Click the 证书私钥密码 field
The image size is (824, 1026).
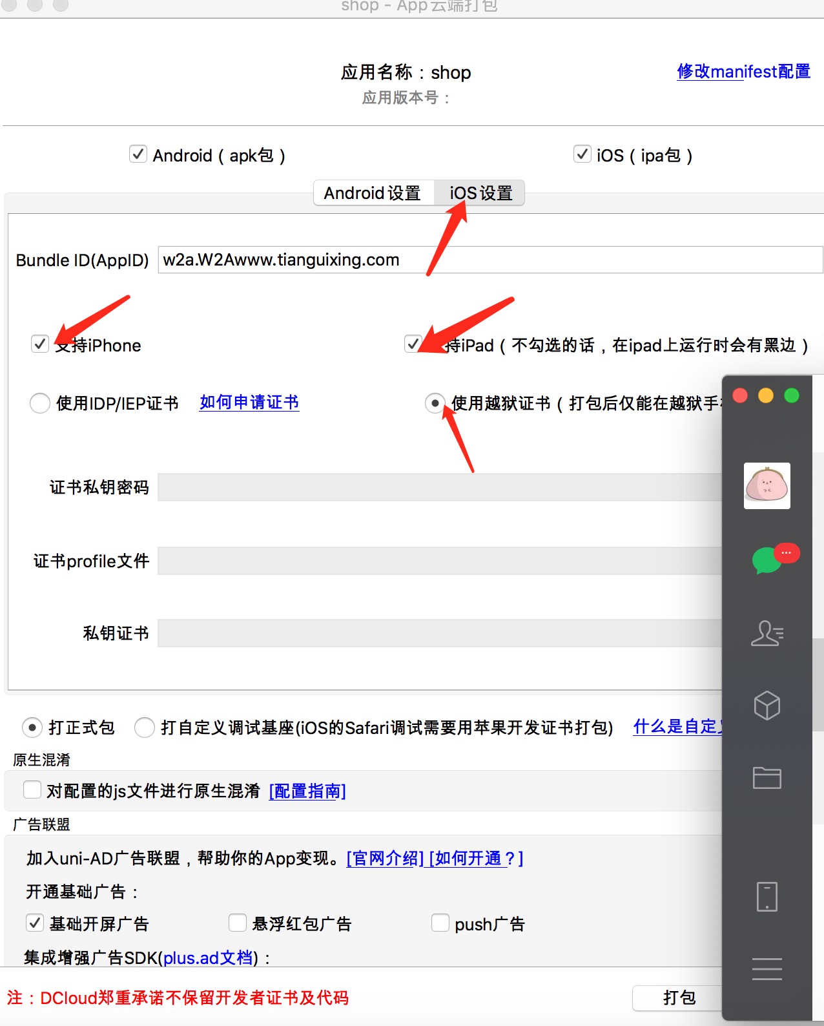(x=440, y=487)
